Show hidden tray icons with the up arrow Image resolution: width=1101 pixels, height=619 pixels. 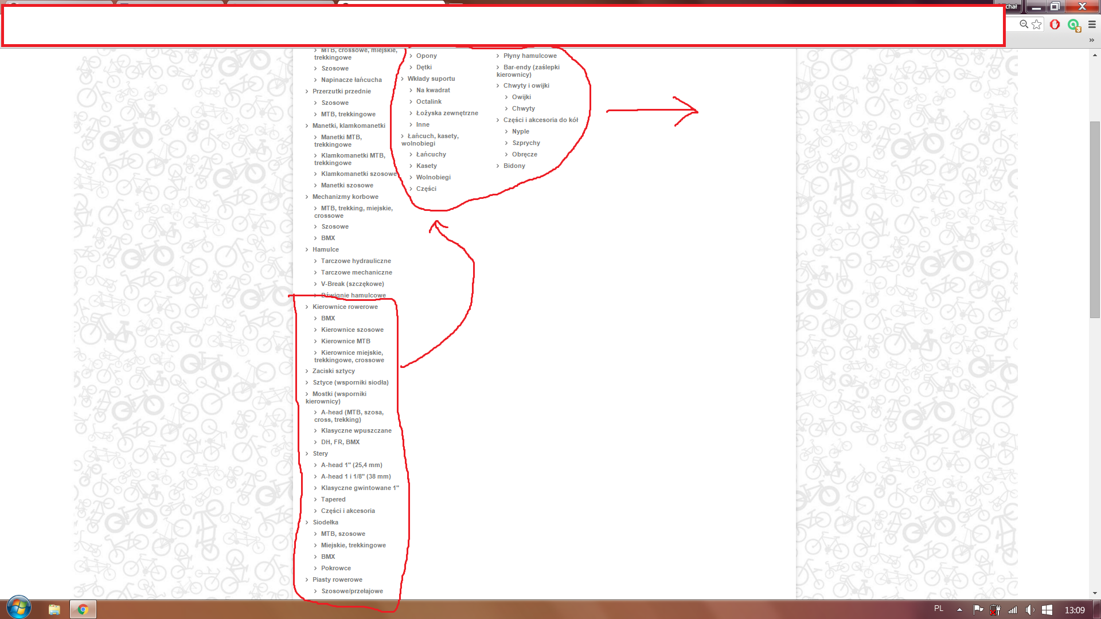(959, 610)
